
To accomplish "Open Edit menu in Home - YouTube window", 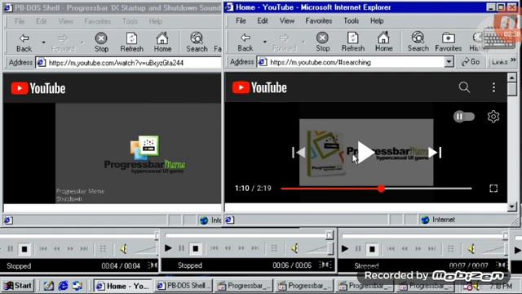I will [x=263, y=20].
